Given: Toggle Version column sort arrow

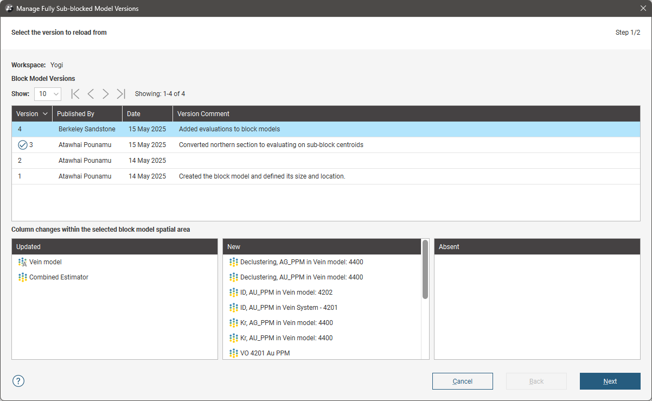Looking at the screenshot, I should tap(46, 114).
